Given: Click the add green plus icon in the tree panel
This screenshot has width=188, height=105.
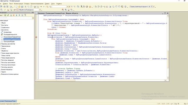Looking at the screenshot, I should pos(5,15).
